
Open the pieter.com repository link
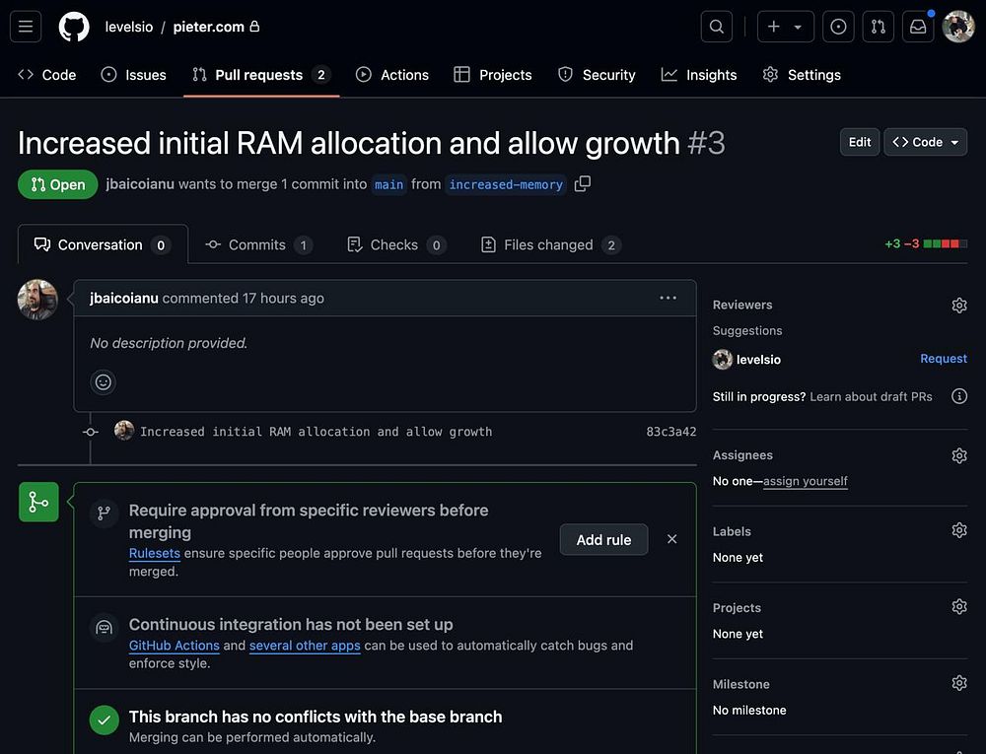point(209,27)
